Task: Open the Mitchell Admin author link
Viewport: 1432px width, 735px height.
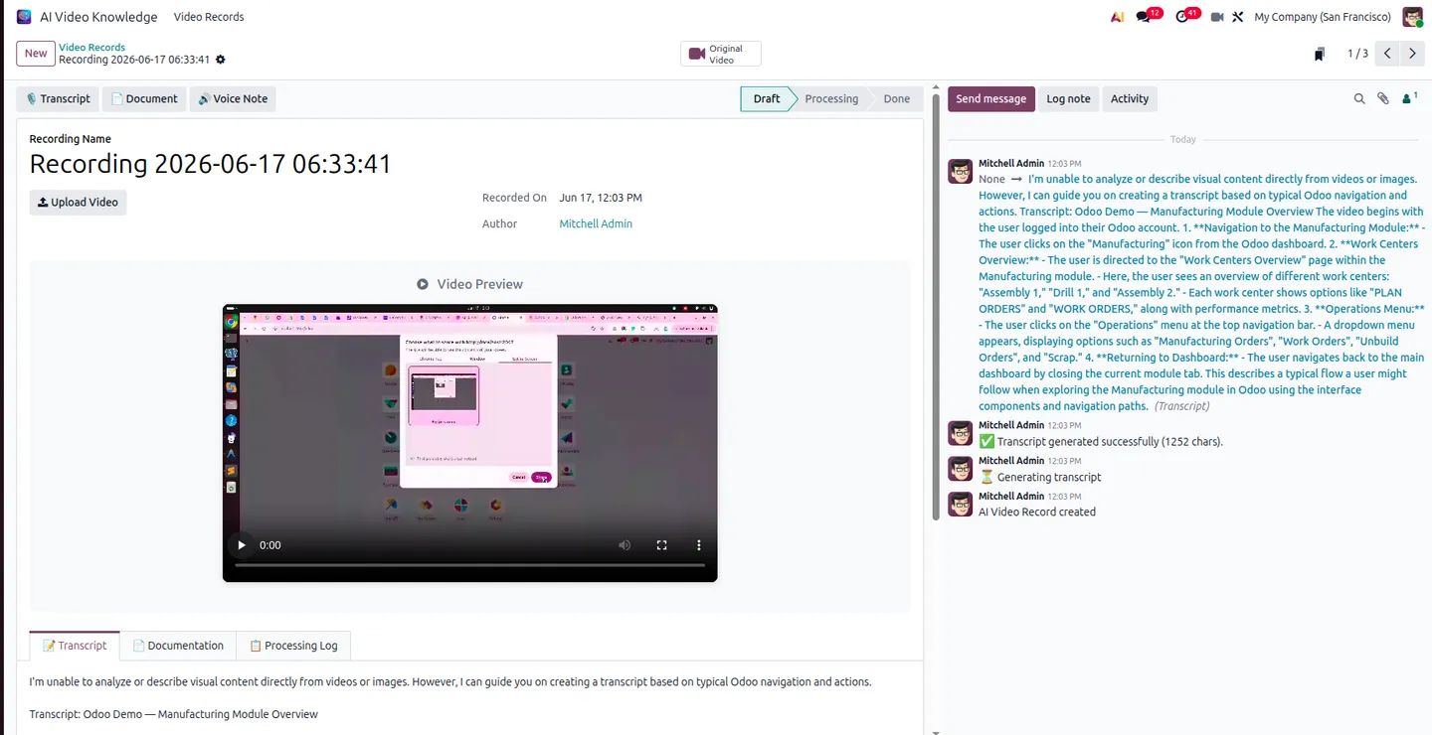Action: point(596,223)
